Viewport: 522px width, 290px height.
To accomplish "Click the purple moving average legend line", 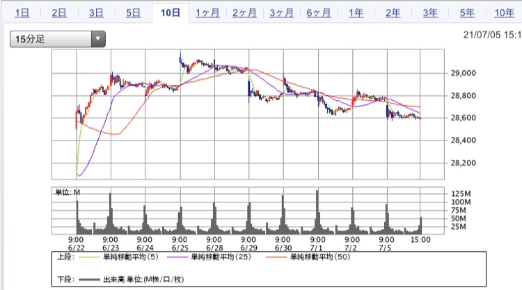I will 177,257.
